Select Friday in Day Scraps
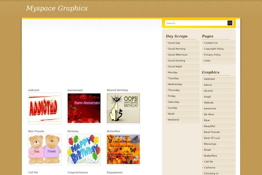262x175 pixels. pyautogui.click(x=172, y=96)
